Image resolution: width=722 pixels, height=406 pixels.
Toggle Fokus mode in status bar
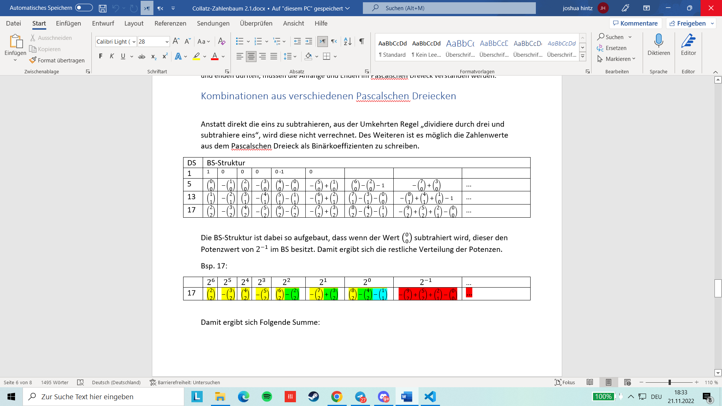click(565, 382)
